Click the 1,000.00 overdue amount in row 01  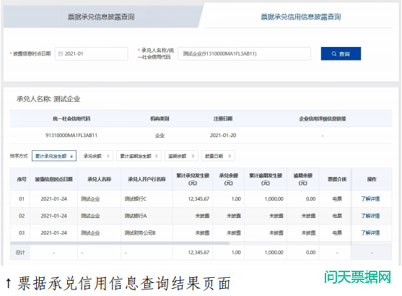pyautogui.click(x=274, y=199)
